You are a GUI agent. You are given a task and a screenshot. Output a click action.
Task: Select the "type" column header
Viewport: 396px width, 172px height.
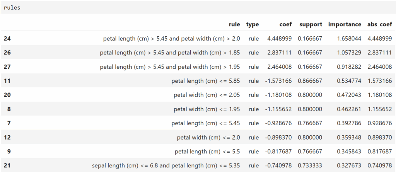(x=253, y=24)
